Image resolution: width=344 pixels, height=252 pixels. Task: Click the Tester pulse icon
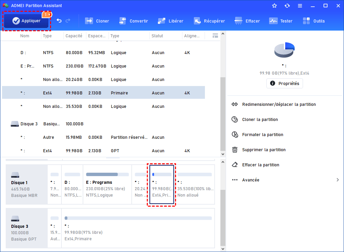pos(273,21)
